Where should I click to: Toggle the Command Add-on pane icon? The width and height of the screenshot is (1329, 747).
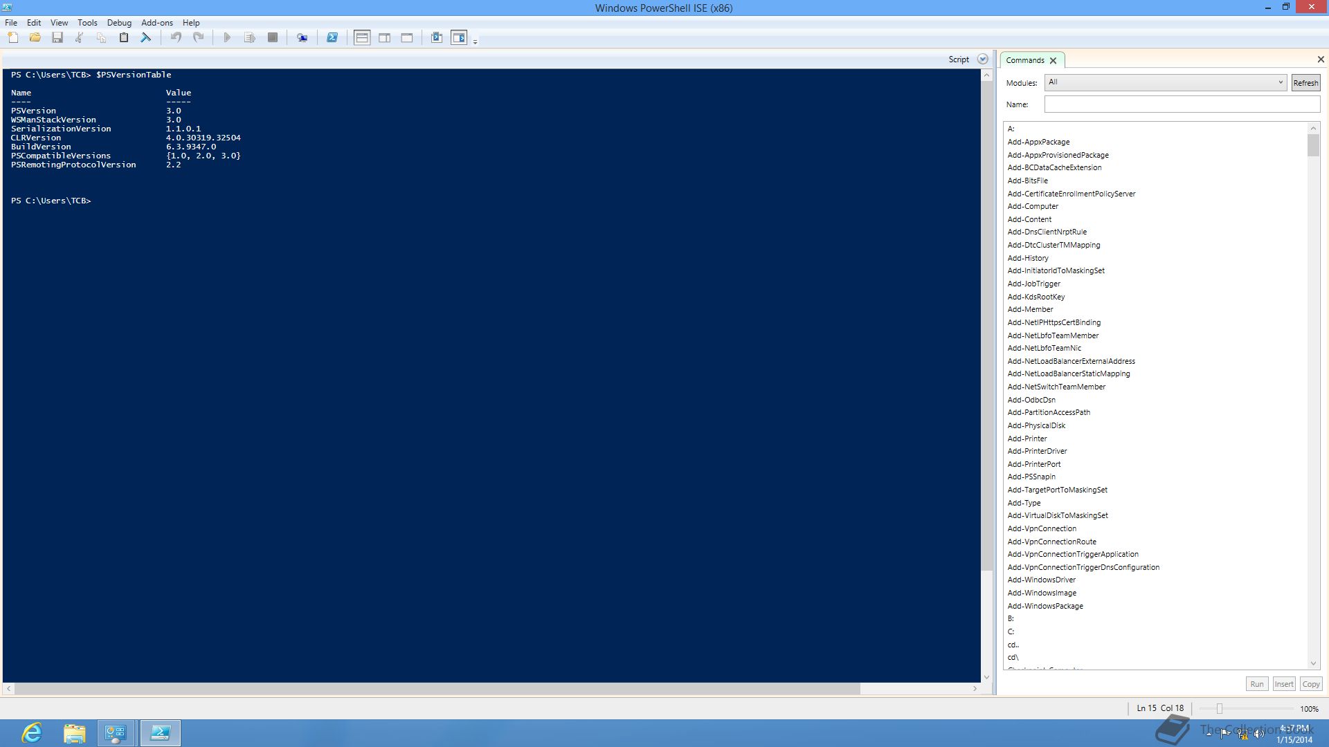[x=459, y=37]
